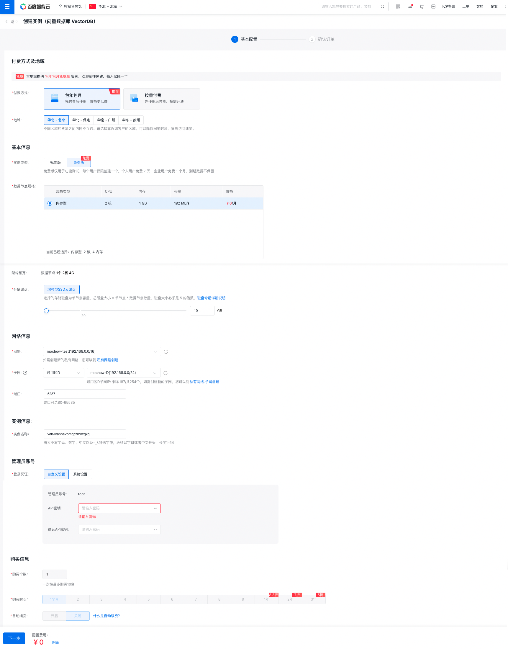This screenshot has height=649, width=508.
Task: Click the back arrow 返回
Action: (12, 22)
